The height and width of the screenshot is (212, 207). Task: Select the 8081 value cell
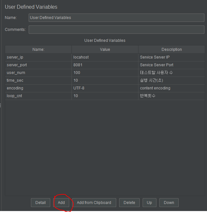click(105, 65)
